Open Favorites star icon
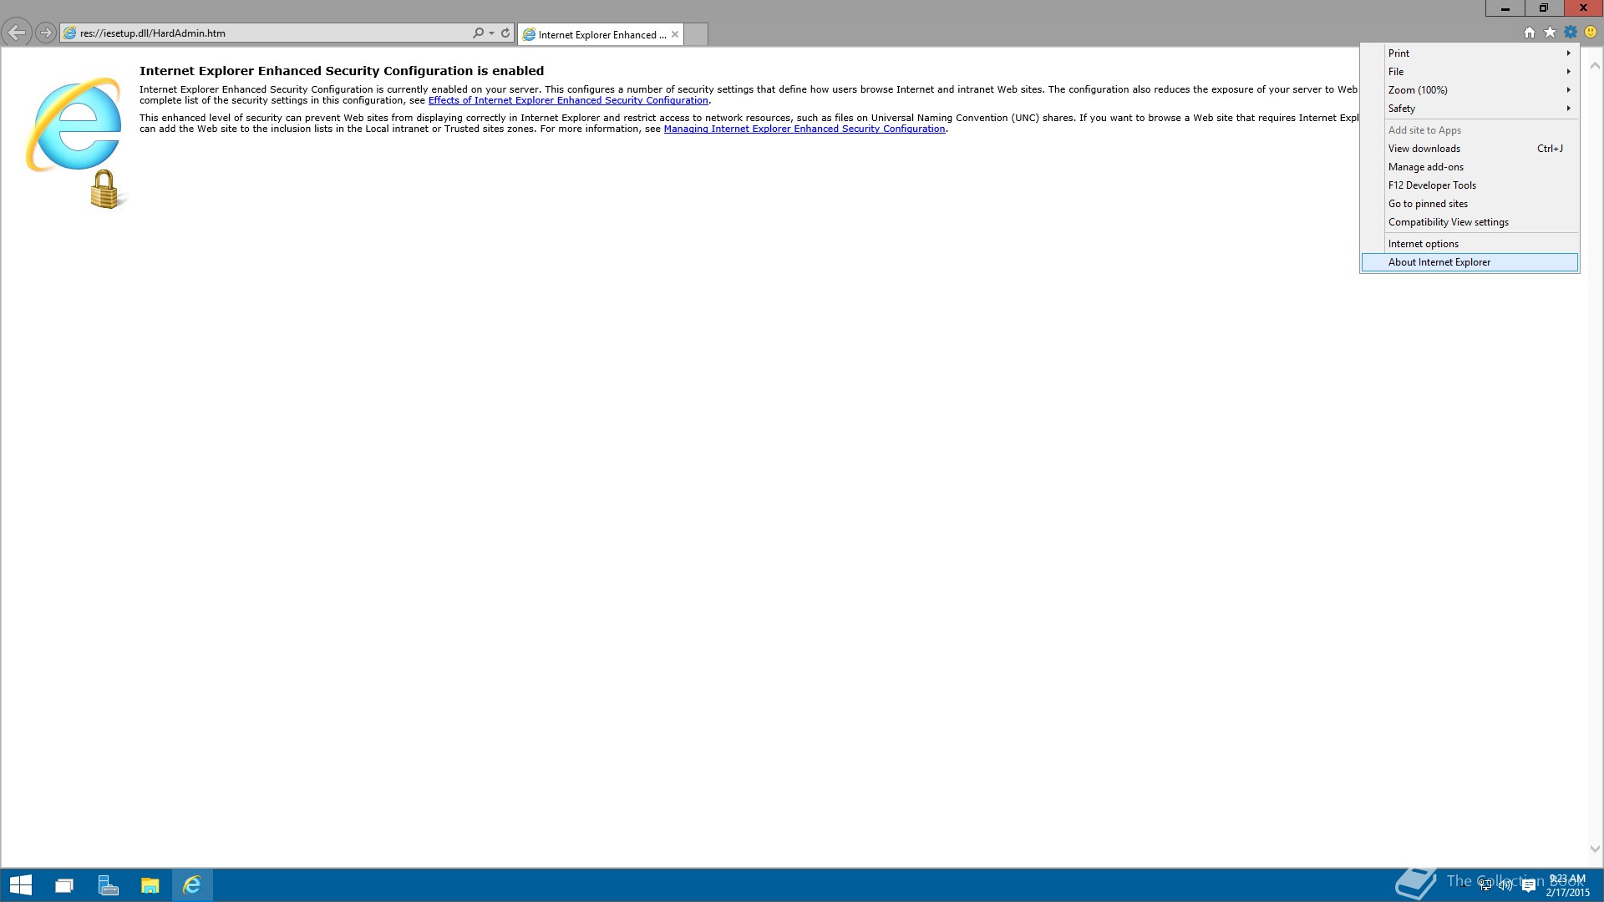The height and width of the screenshot is (902, 1604). coord(1550,33)
